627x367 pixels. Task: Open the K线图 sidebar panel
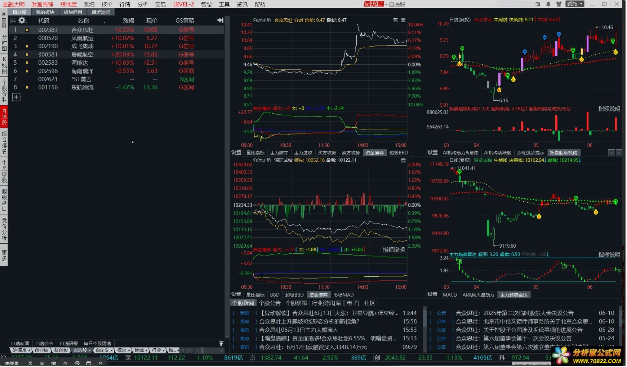point(4,65)
